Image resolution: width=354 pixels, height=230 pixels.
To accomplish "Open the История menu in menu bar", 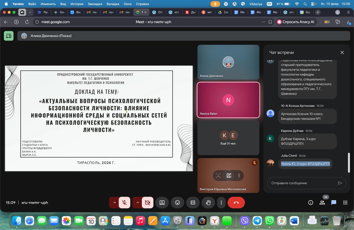I will 77,4.
